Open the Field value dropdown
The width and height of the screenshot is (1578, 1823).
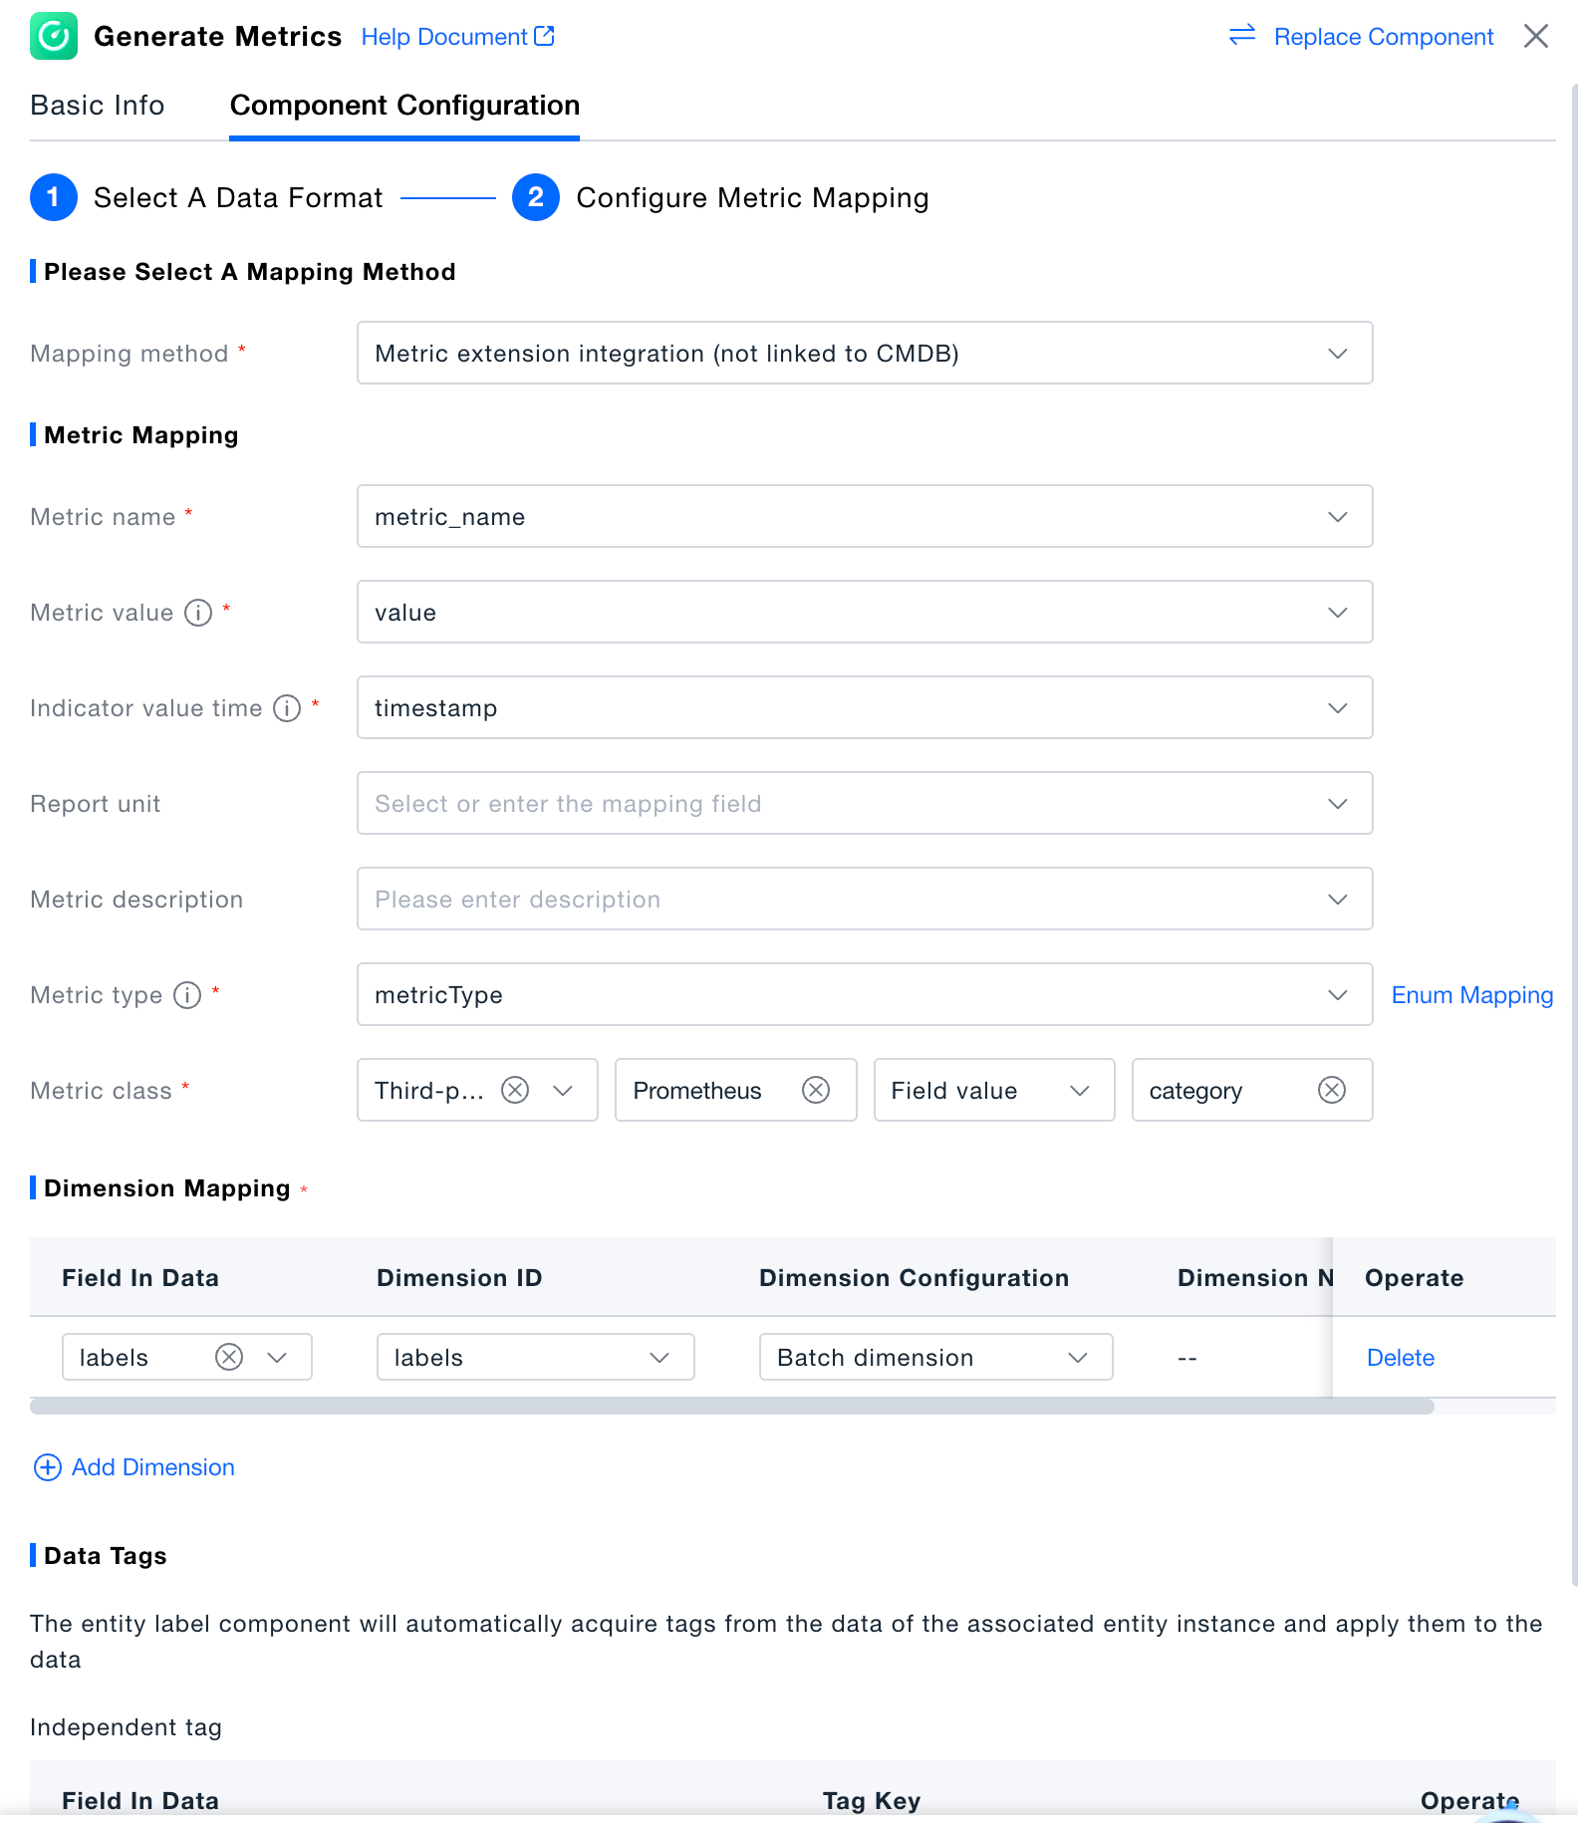click(1079, 1091)
